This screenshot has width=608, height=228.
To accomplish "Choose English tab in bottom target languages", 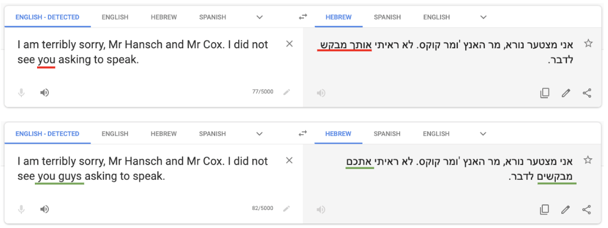I will point(437,134).
